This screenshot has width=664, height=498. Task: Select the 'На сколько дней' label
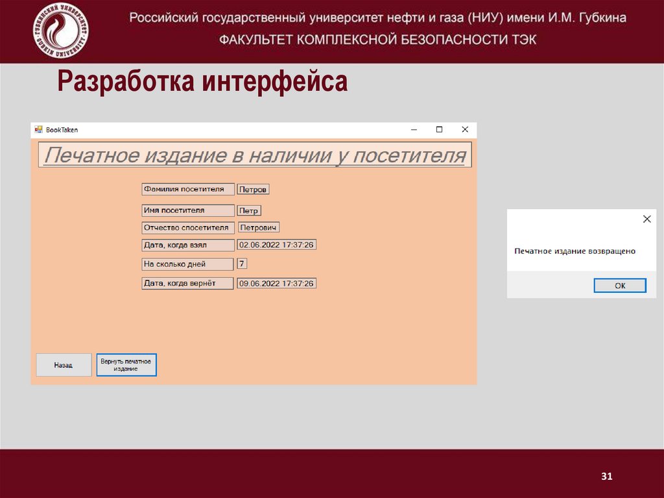188,264
